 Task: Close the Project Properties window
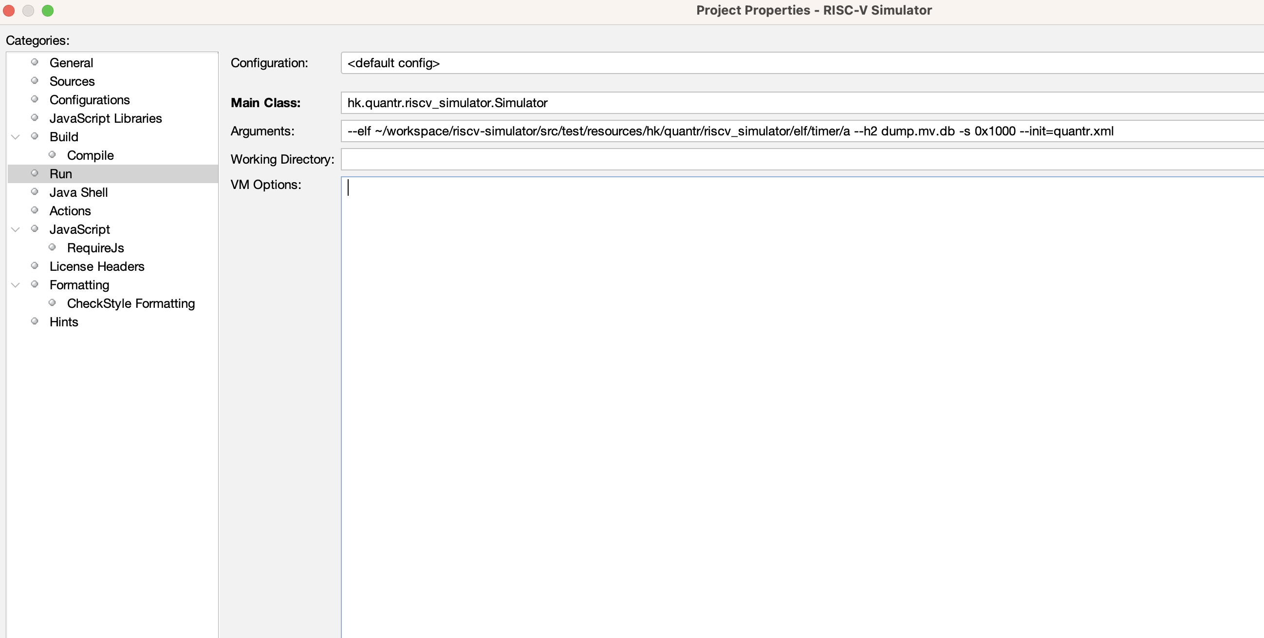pyautogui.click(x=9, y=11)
